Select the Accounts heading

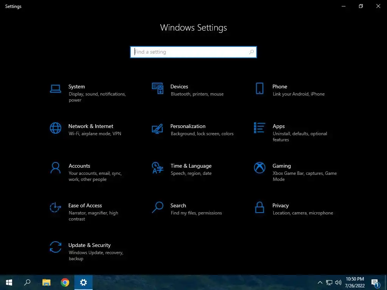pos(79,166)
